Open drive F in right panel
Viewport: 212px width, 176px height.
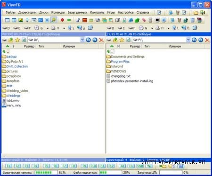click(131, 28)
